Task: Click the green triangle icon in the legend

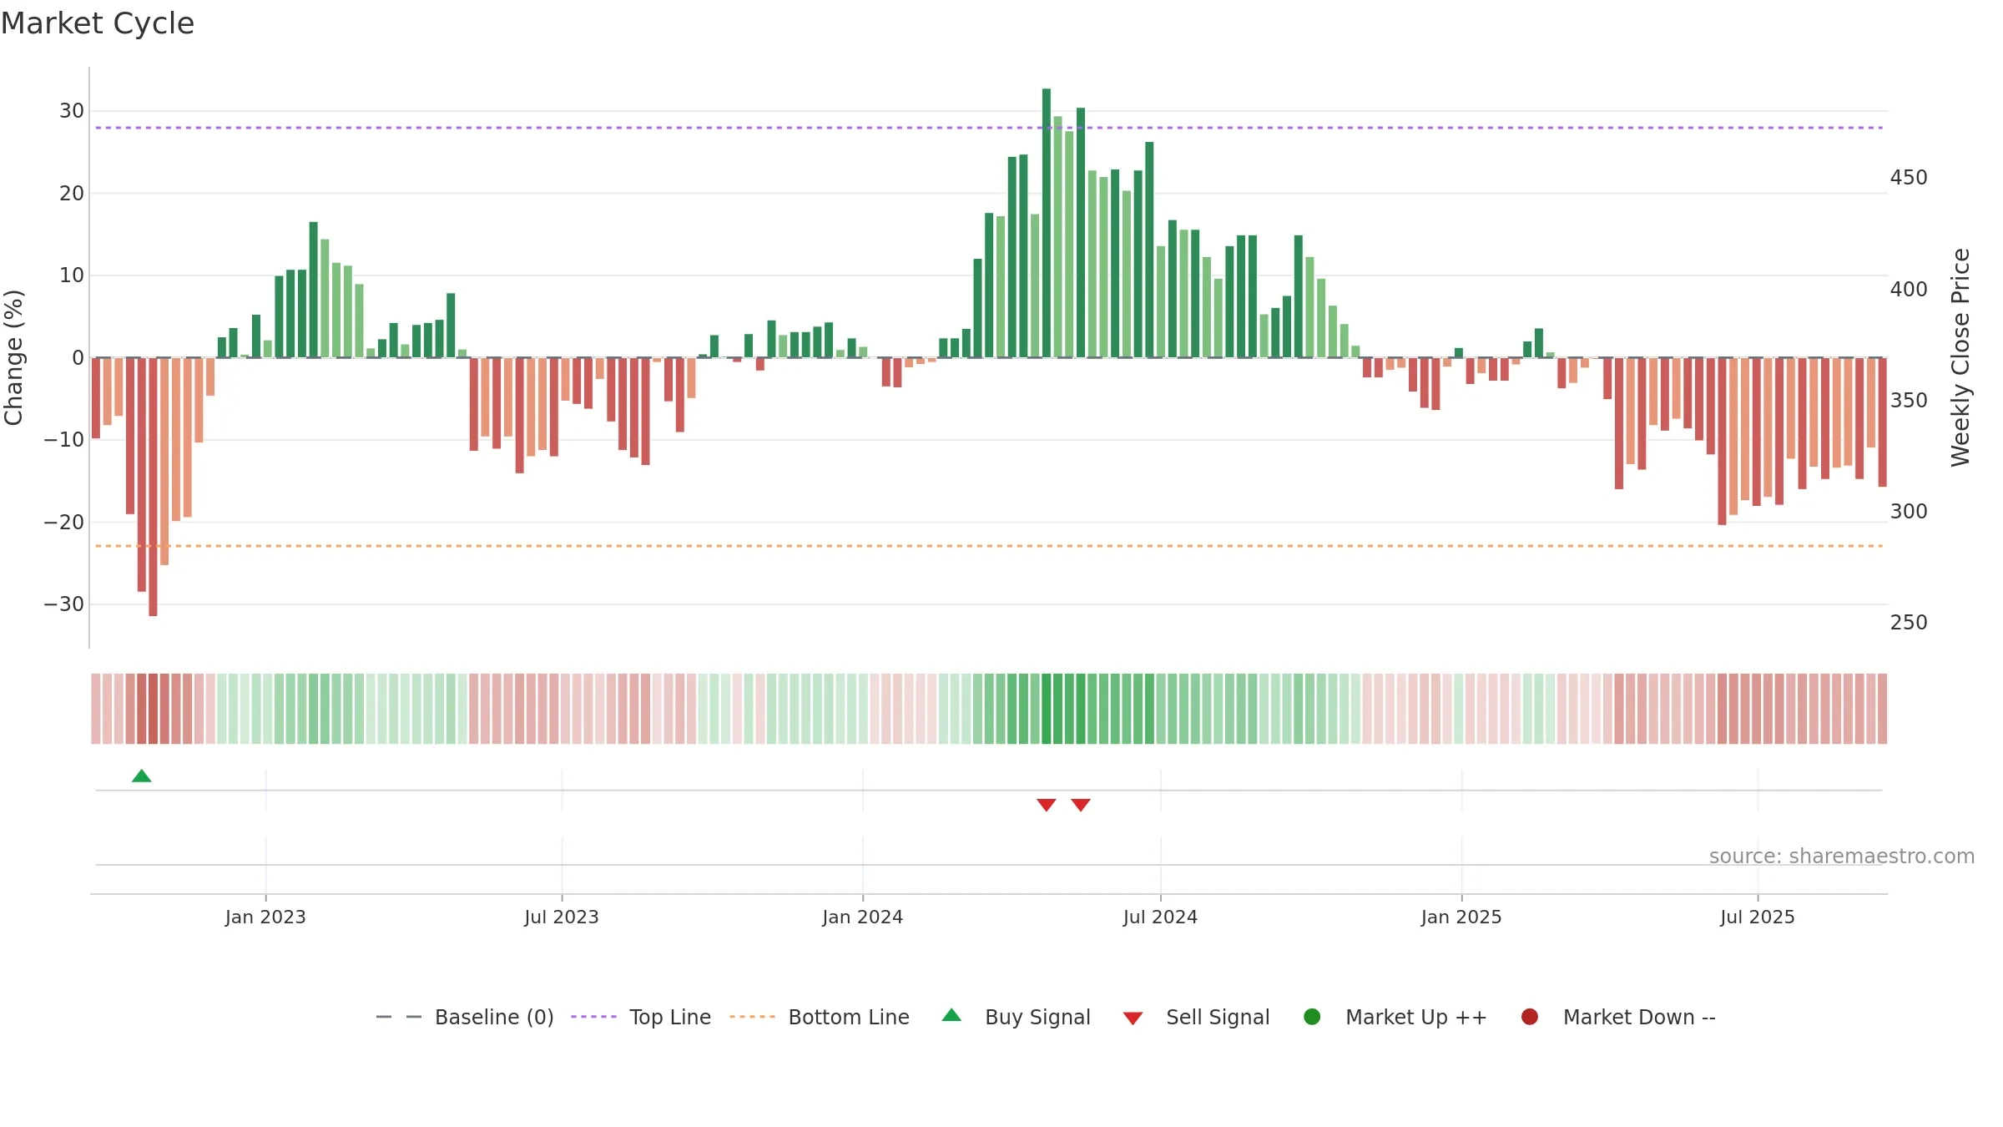Action: (x=951, y=1015)
